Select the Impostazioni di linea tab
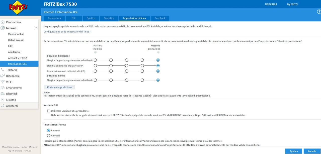 coord(135,18)
